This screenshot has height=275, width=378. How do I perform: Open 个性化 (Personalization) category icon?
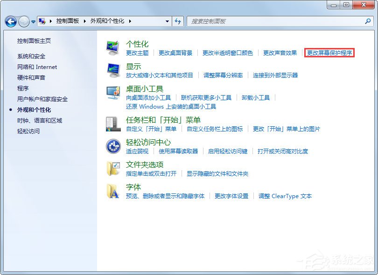112,47
